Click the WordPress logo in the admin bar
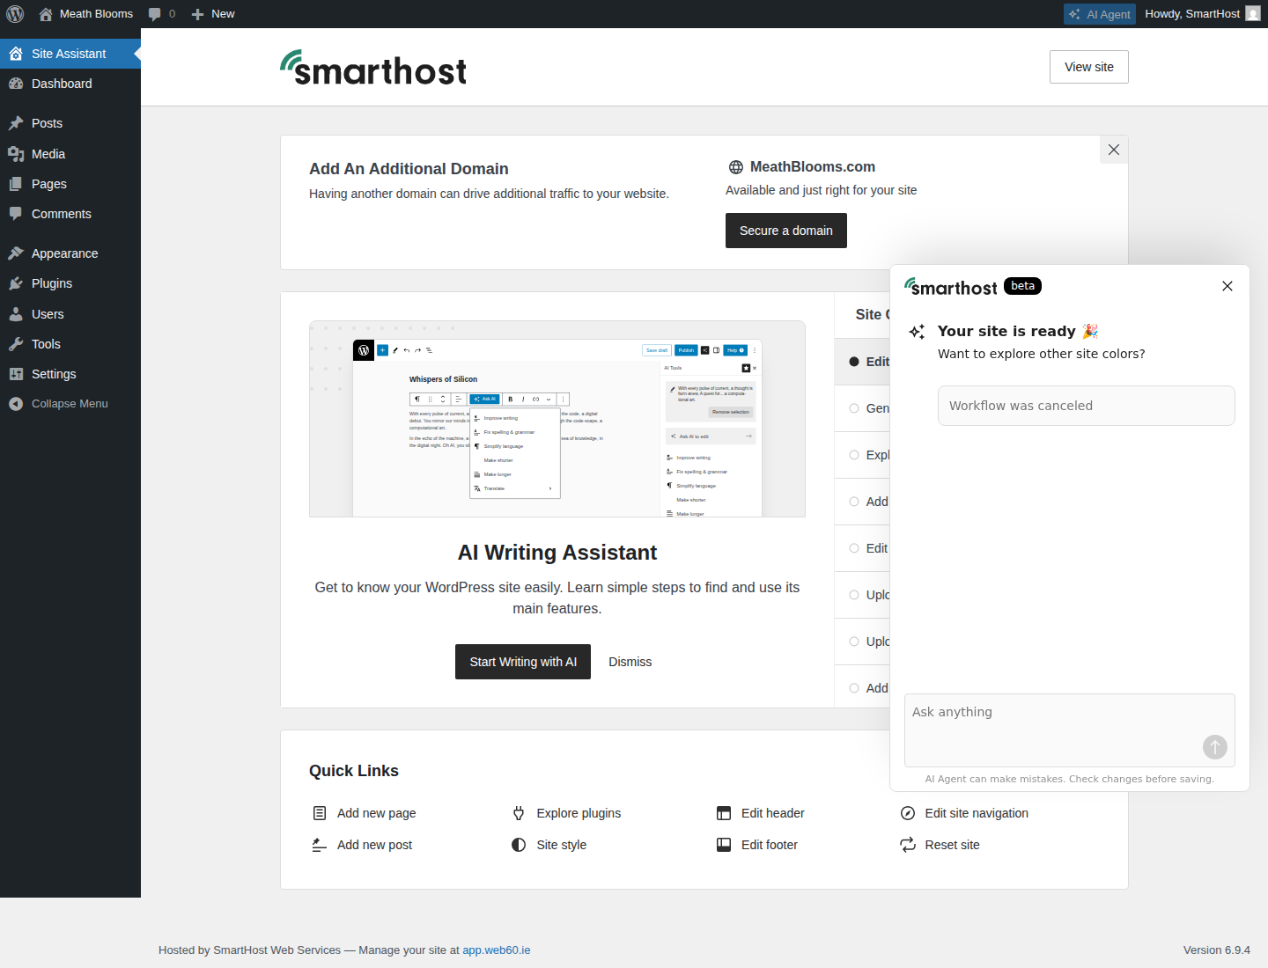 tap(15, 13)
